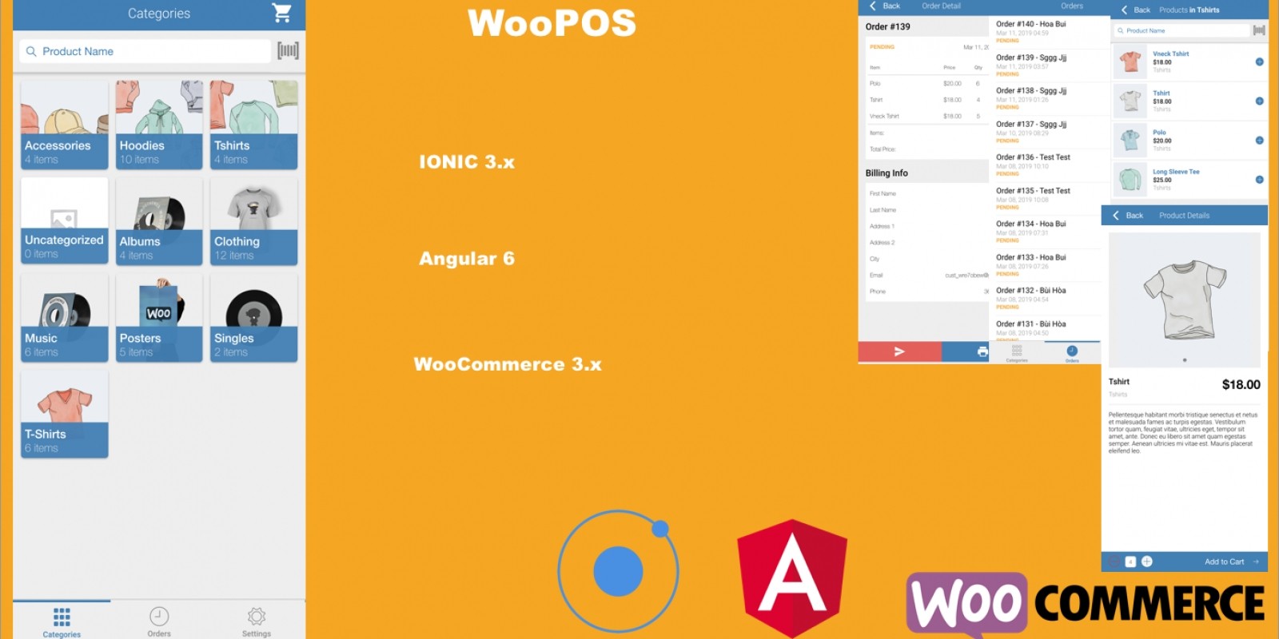Open the Uncategorized category card

click(64, 221)
